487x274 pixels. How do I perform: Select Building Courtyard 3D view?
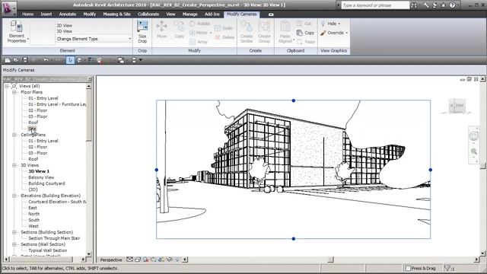(46, 183)
